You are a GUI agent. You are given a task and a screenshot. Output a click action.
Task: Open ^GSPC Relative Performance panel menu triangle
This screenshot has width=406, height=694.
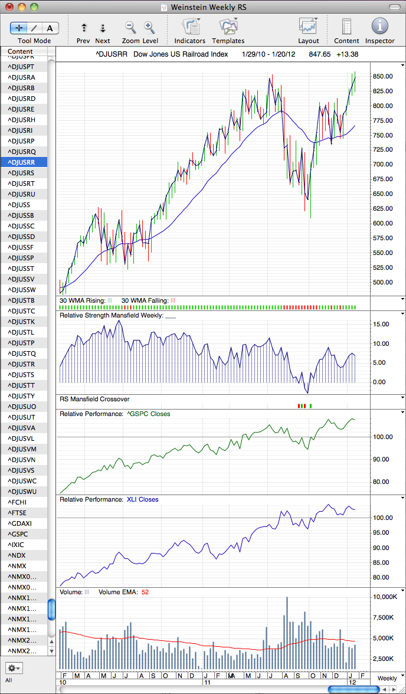(x=402, y=412)
